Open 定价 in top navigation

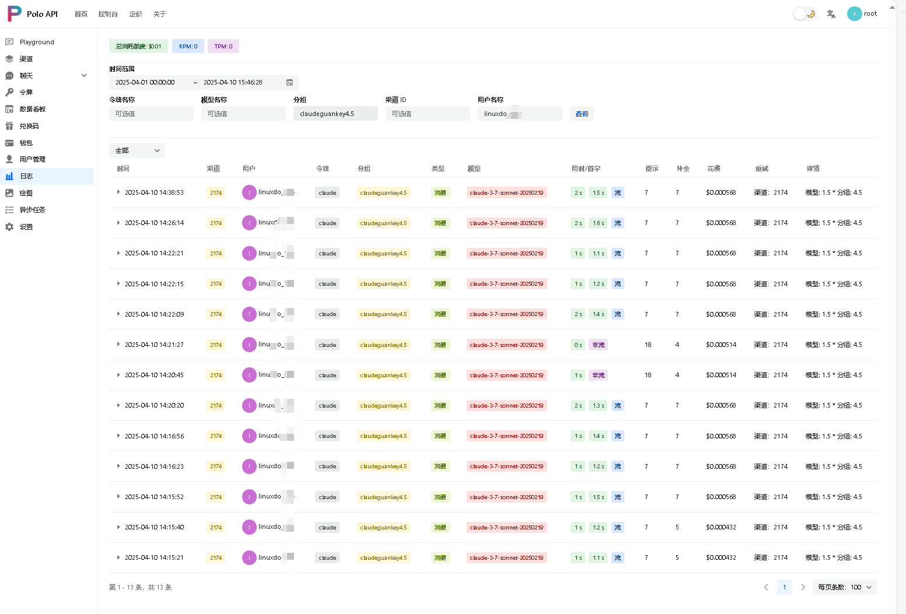click(x=136, y=14)
